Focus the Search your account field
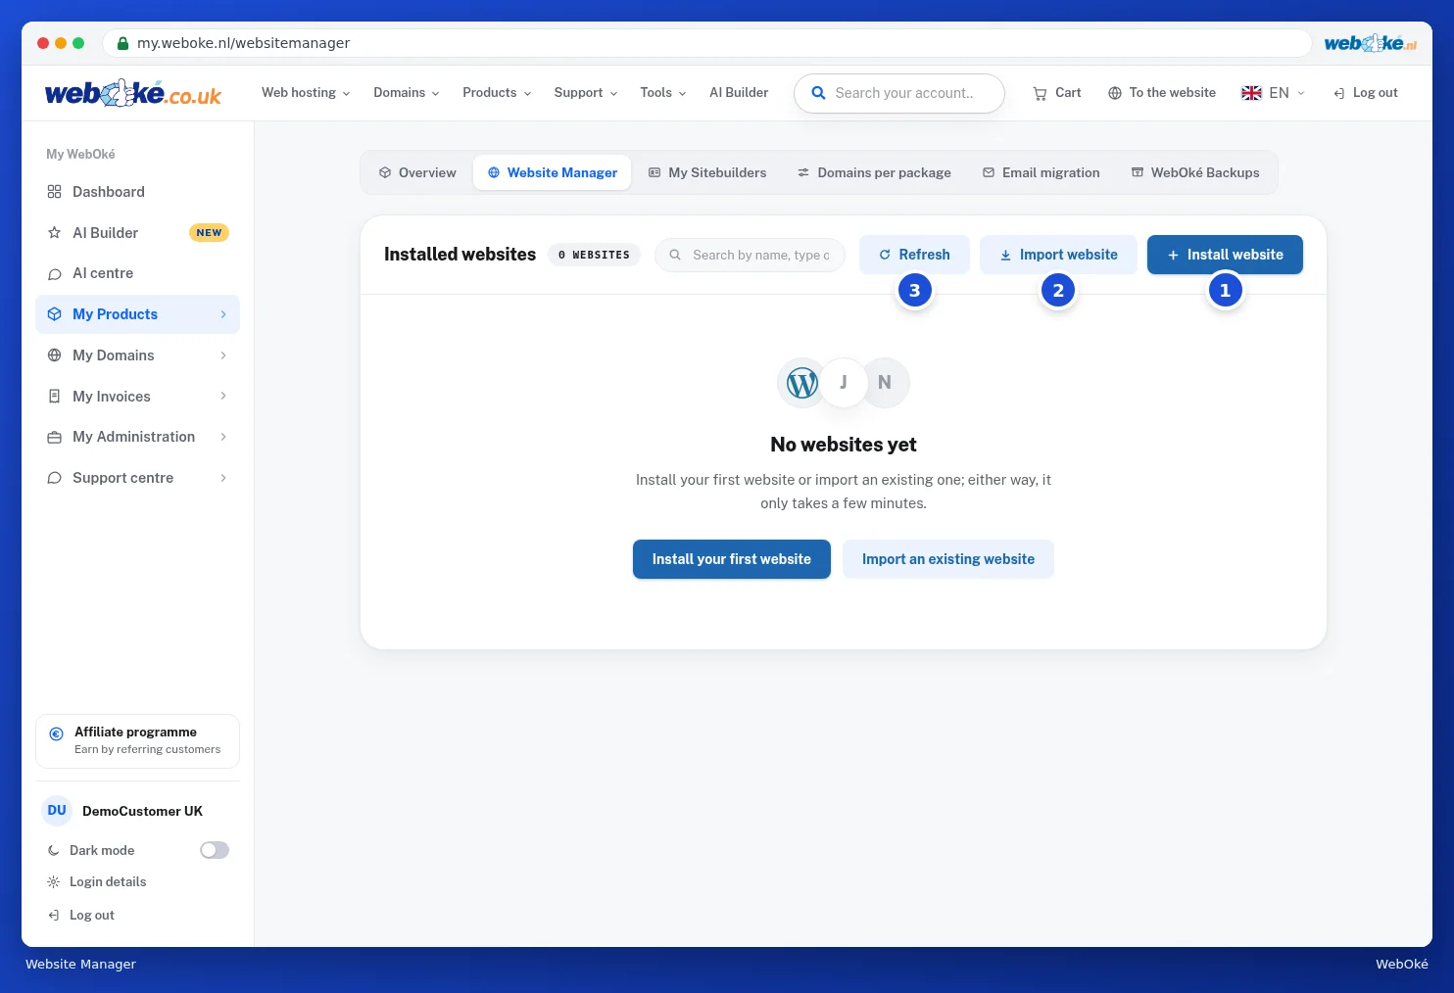This screenshot has width=1454, height=993. tap(899, 93)
